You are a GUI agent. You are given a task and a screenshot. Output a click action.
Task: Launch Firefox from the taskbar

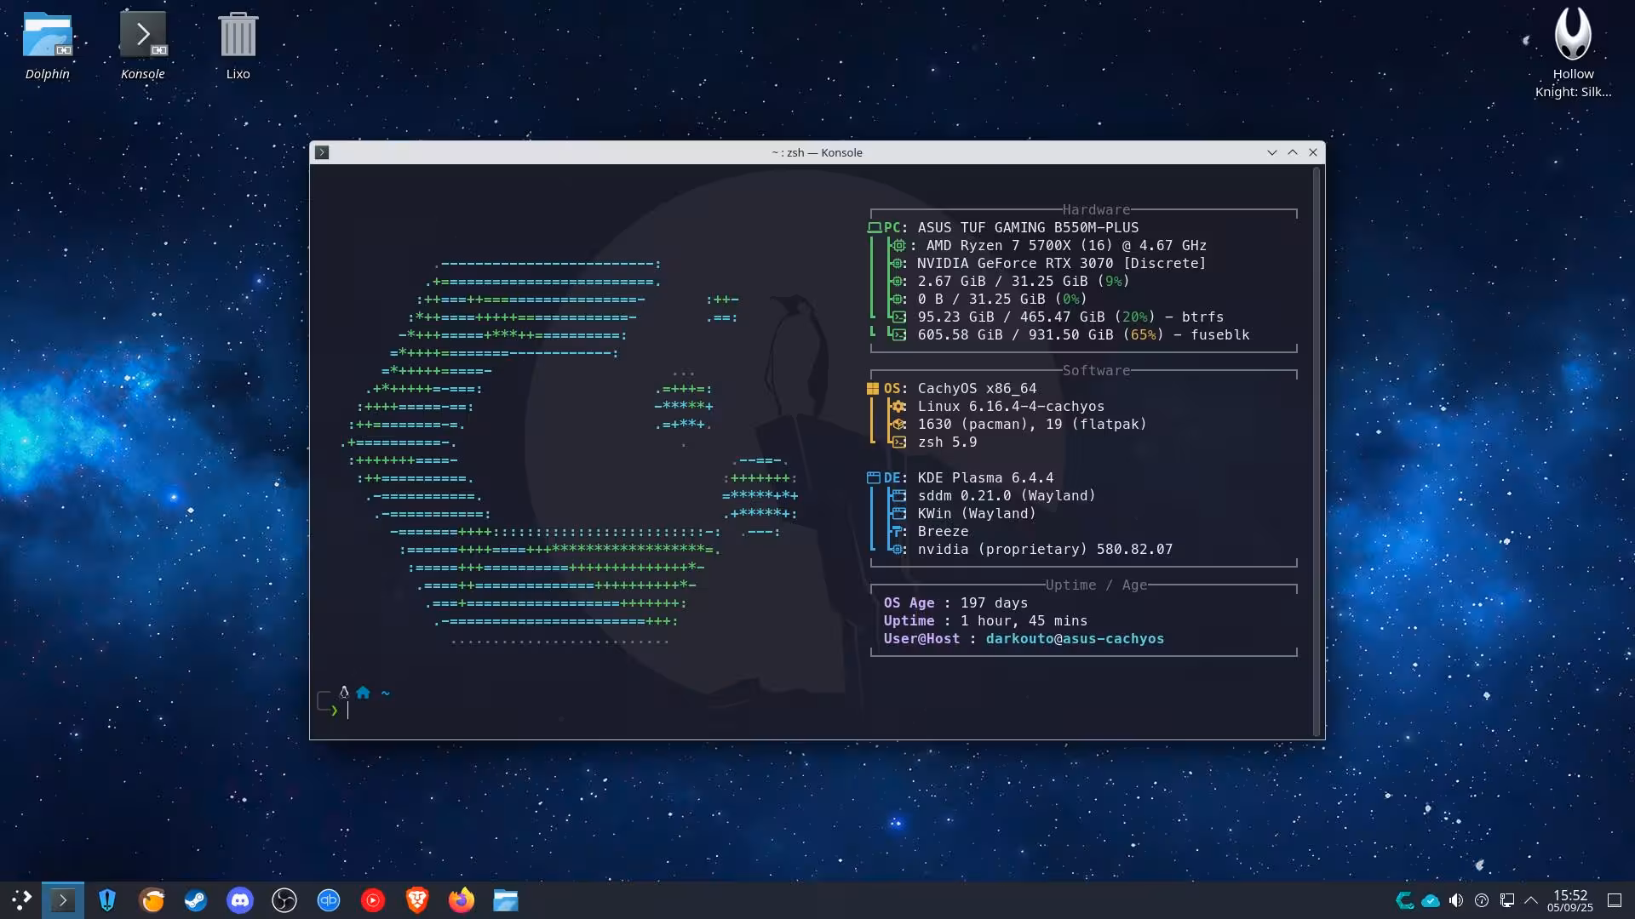462,900
